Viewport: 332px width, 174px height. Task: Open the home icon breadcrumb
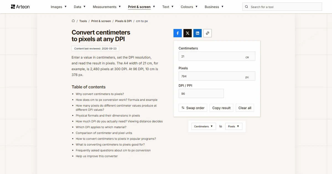(x=73, y=21)
